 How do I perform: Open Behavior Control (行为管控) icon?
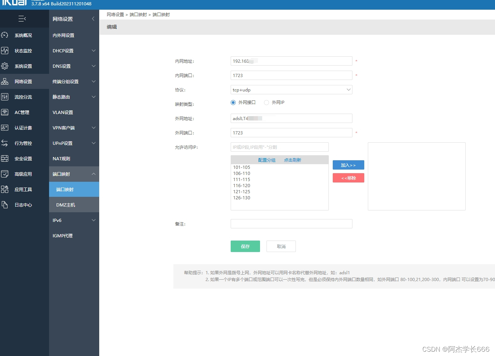pos(5,143)
